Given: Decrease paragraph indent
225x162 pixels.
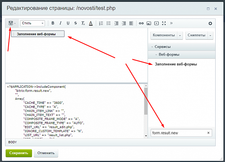Looking at the screenshot, I should tap(124, 23).
